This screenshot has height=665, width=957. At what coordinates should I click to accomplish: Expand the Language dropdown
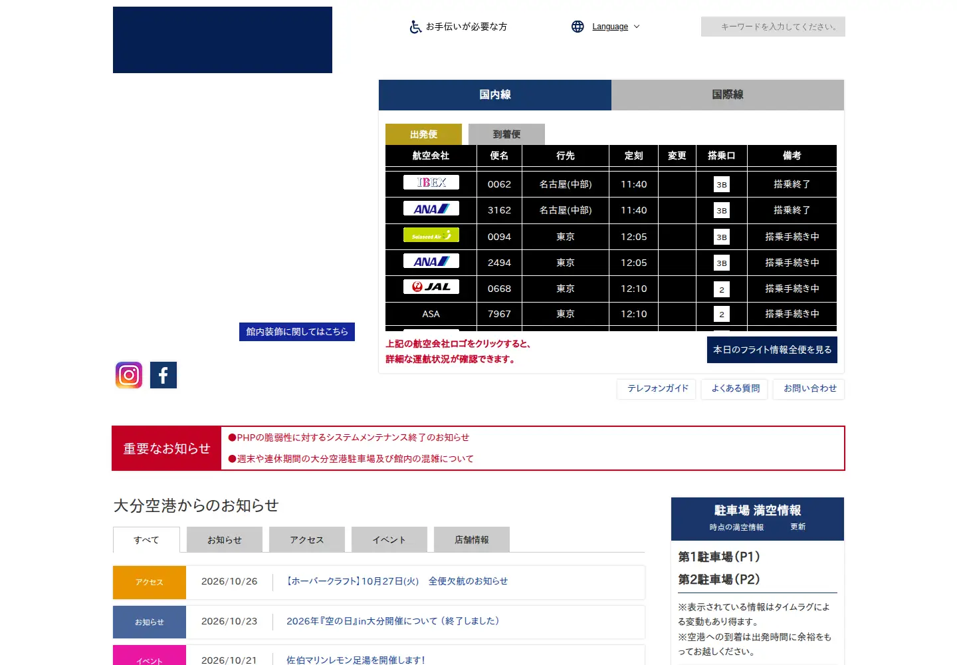(616, 27)
